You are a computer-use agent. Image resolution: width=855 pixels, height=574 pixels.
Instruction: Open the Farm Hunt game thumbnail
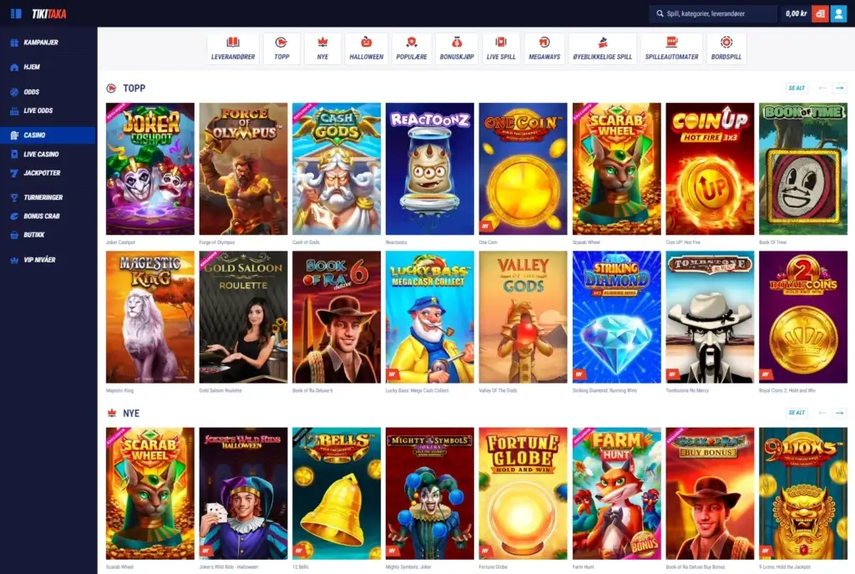point(617,494)
